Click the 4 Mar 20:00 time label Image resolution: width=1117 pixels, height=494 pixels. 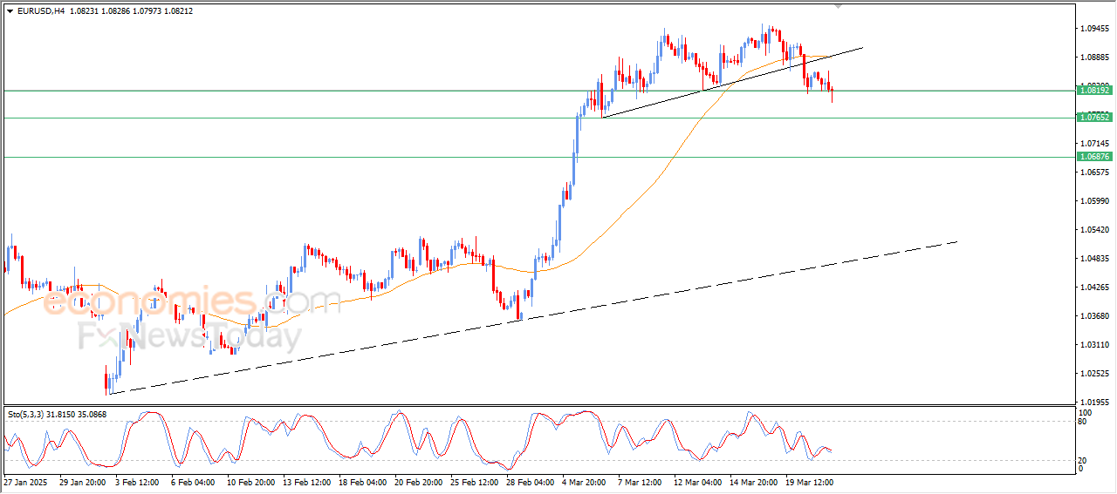(585, 482)
